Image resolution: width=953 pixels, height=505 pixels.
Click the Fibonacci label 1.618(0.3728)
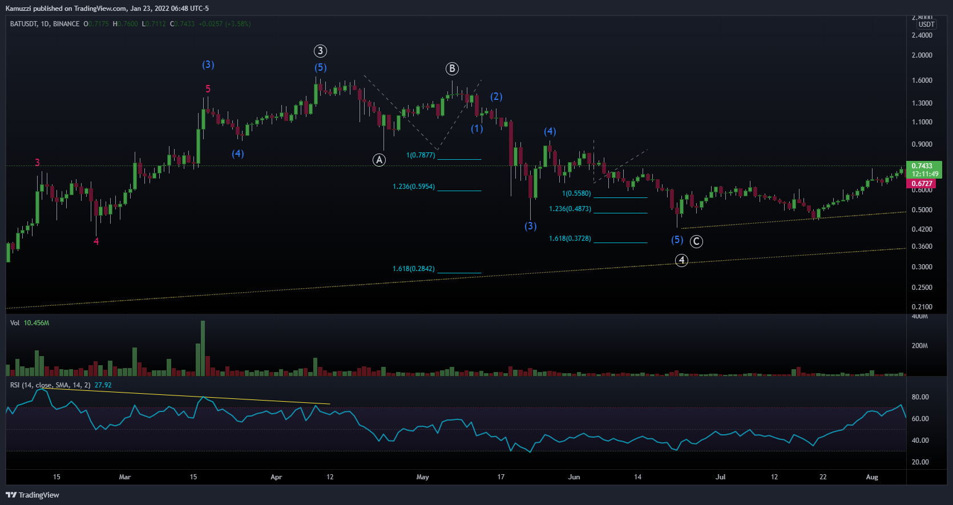(x=570, y=239)
